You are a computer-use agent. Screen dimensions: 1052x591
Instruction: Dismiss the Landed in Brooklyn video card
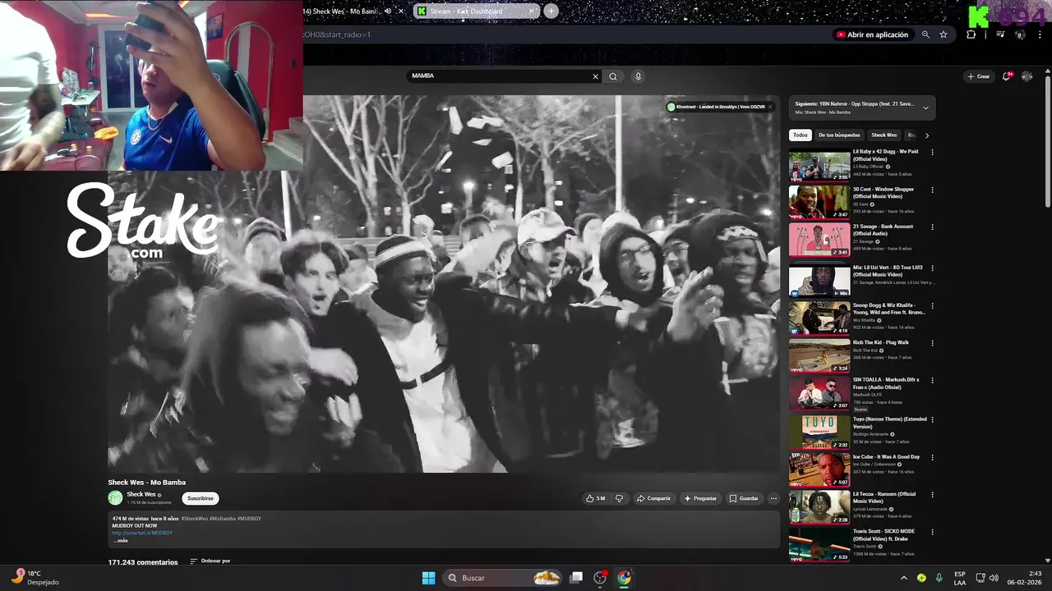770,107
